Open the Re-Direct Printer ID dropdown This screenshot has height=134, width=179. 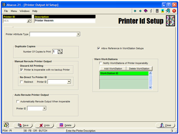coord(69,82)
